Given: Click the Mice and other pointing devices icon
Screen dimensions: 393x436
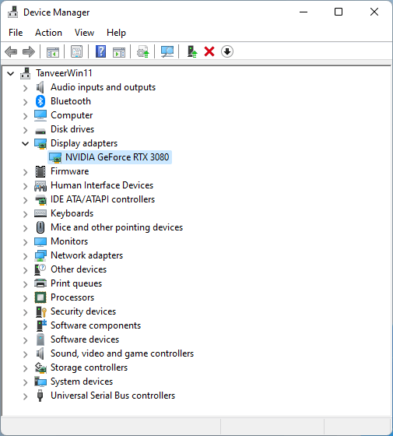Looking at the screenshot, I should click(x=40, y=227).
